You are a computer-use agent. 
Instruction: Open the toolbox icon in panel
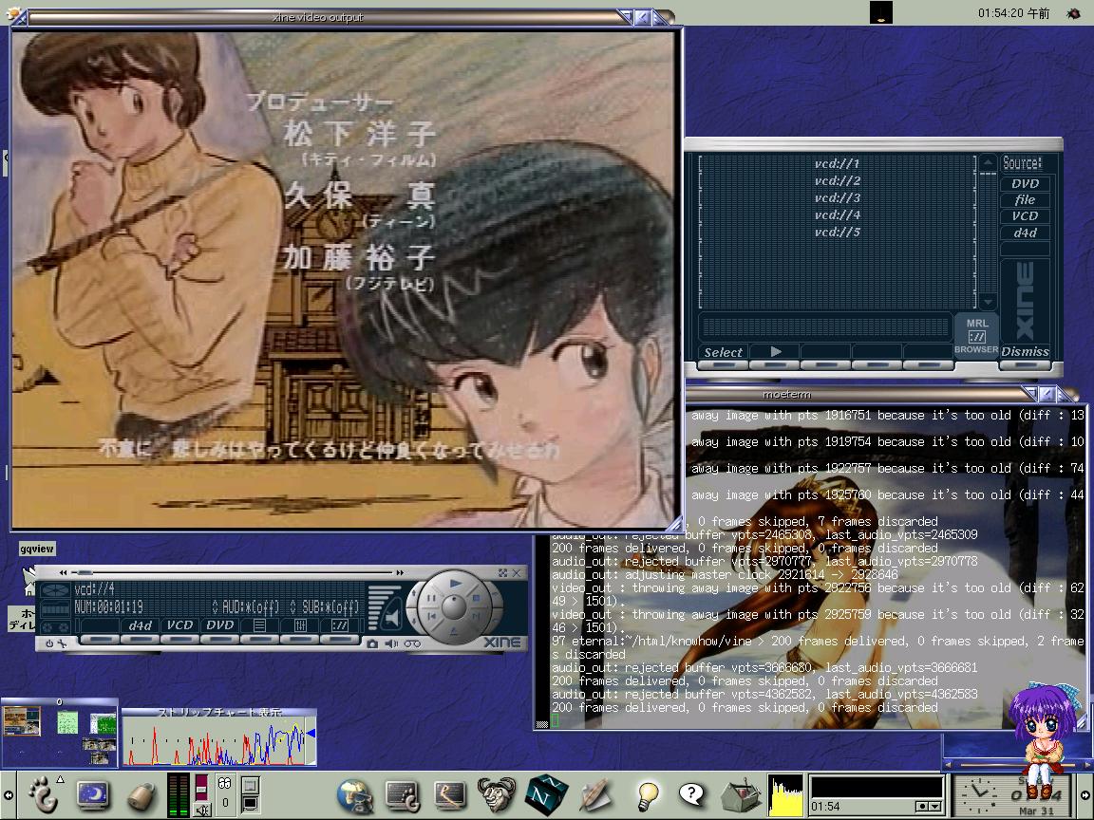point(740,795)
